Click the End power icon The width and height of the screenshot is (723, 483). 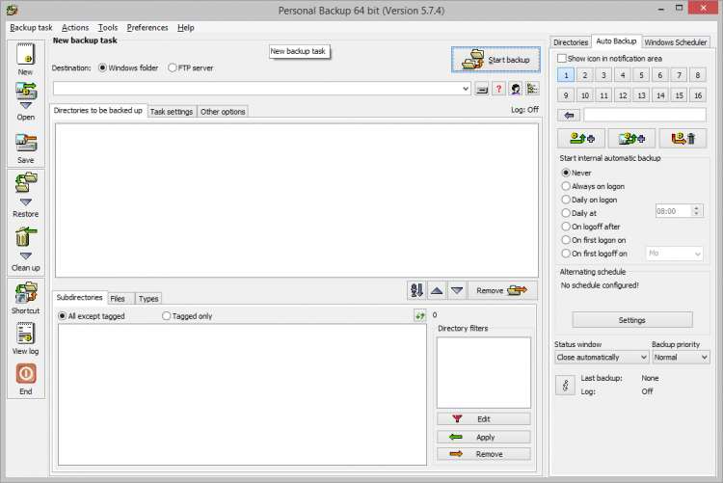[x=26, y=374]
